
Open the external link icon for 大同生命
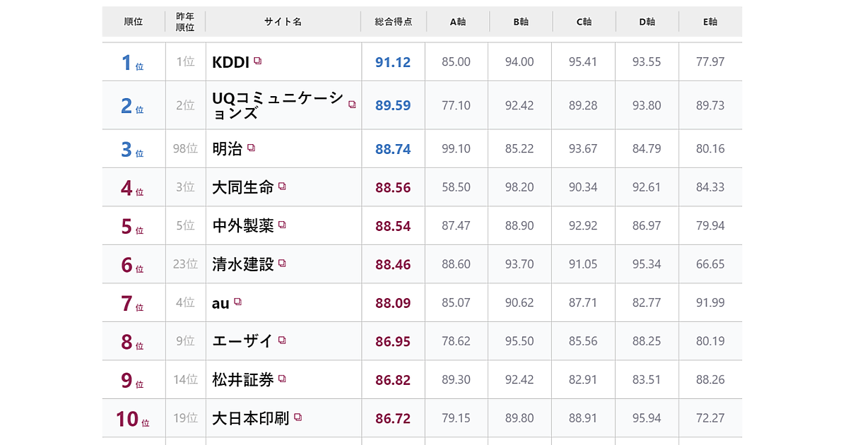(282, 186)
